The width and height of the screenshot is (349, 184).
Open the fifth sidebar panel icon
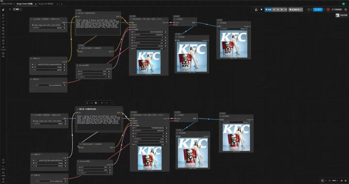click(x=3, y=41)
